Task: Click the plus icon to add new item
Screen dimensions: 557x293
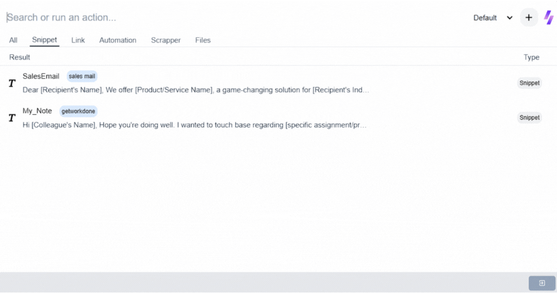Action: [x=529, y=18]
